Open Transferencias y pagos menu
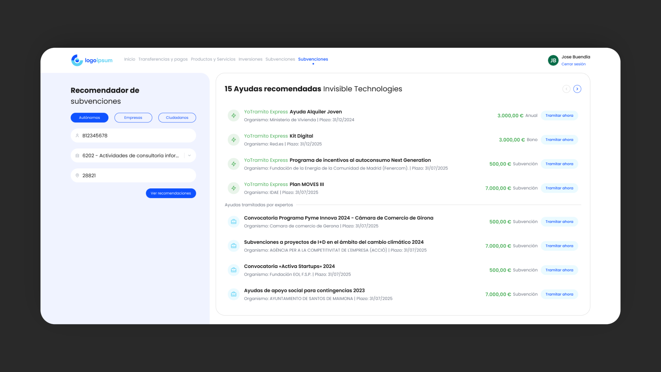The width and height of the screenshot is (661, 372). tap(163, 59)
